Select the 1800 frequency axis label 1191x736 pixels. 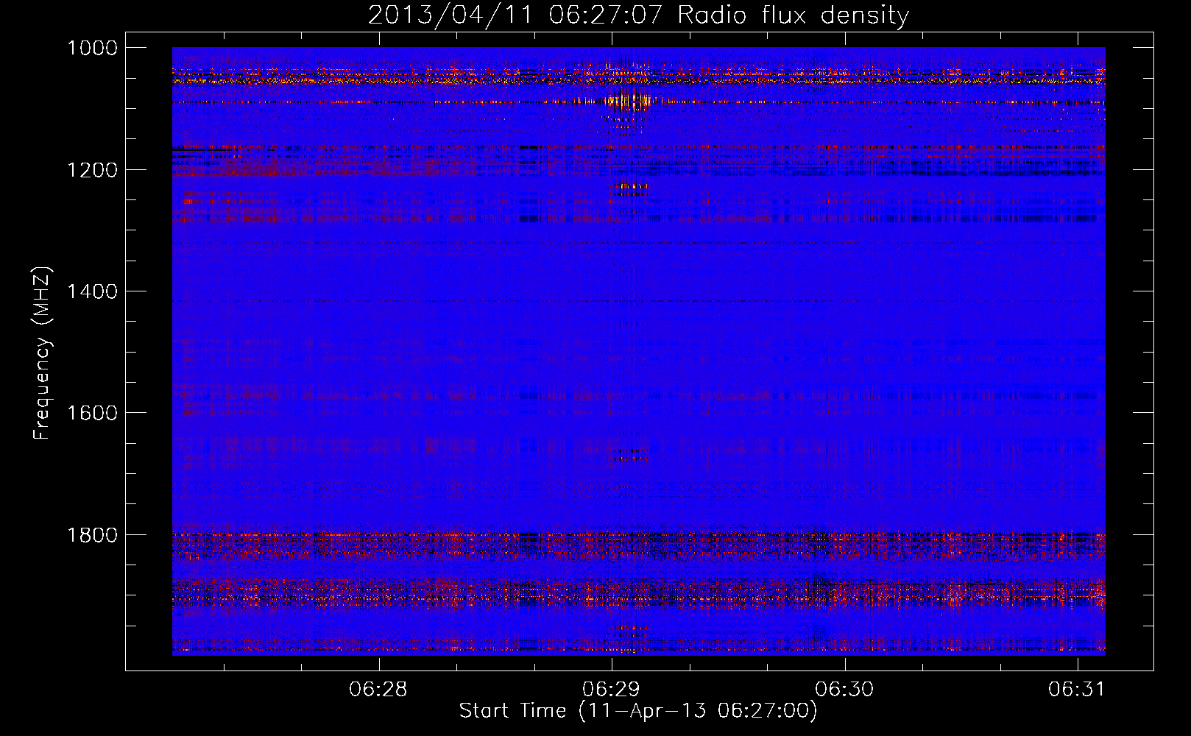tap(92, 535)
